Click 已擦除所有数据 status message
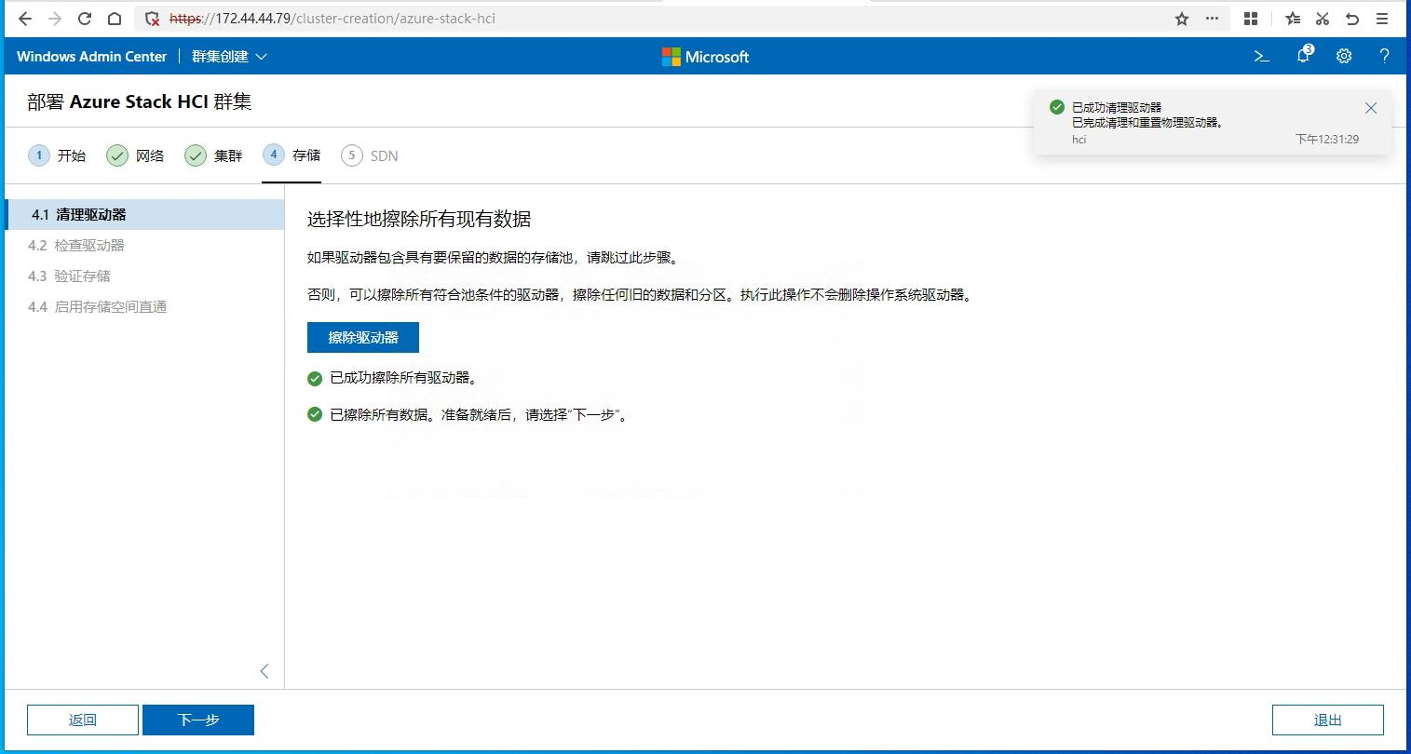 click(480, 414)
